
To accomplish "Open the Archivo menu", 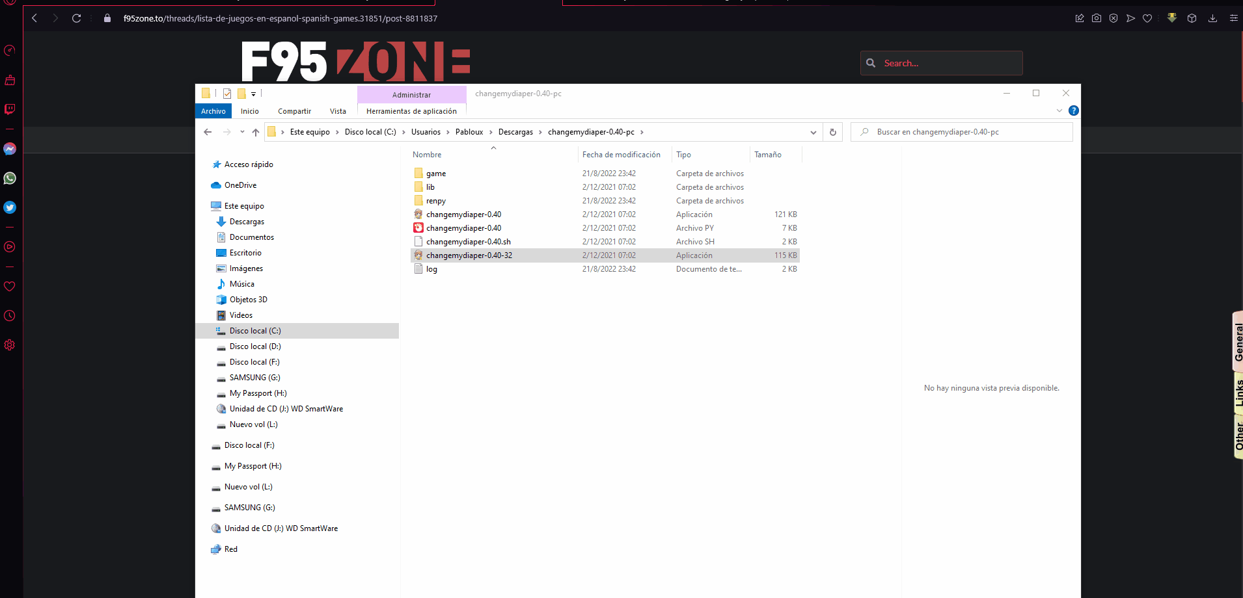I will point(213,110).
